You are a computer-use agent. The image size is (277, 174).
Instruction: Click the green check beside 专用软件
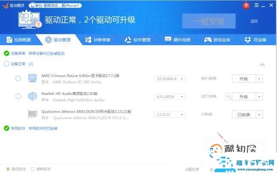[6, 128]
